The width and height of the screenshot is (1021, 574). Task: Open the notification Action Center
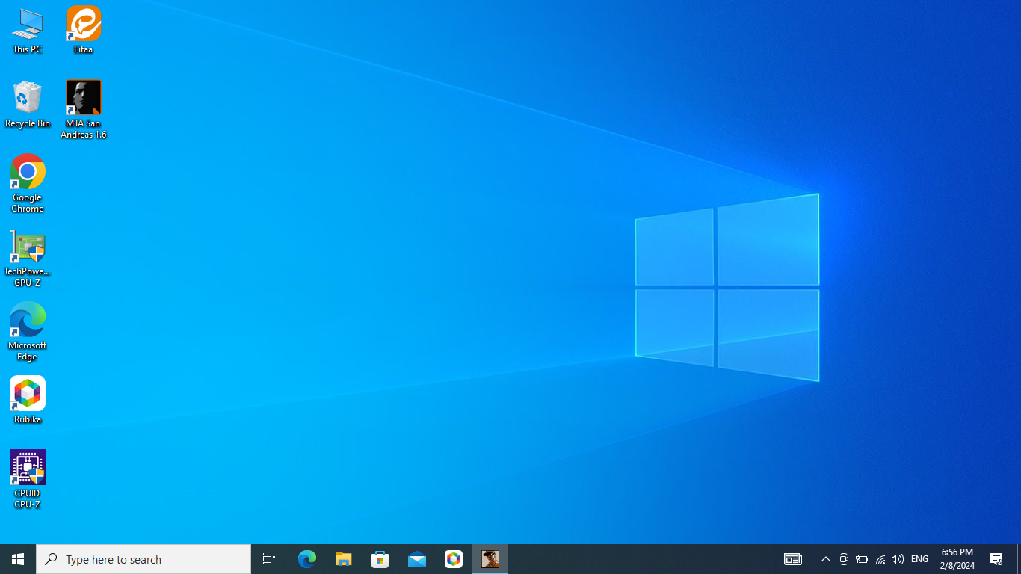tap(996, 559)
